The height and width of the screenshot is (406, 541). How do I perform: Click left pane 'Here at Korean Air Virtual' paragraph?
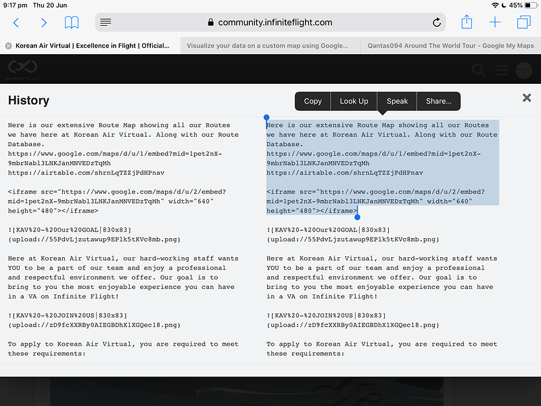click(123, 277)
